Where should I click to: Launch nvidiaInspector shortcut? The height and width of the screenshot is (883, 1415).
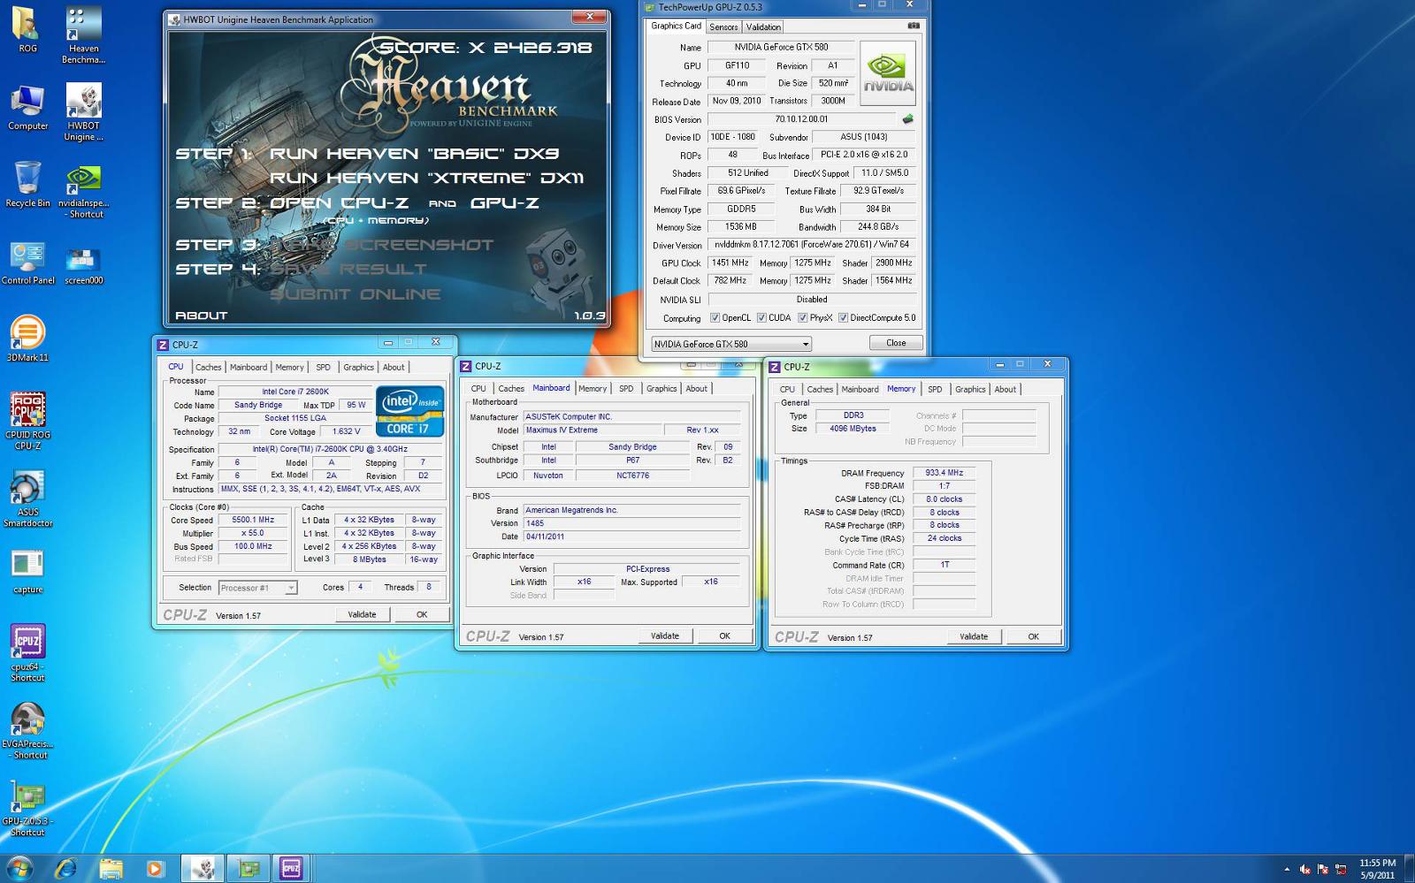83,190
